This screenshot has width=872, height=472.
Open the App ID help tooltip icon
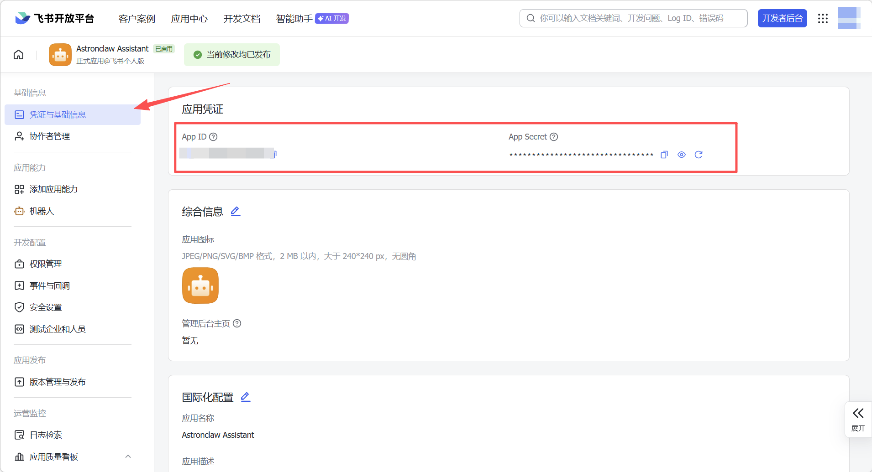tap(213, 136)
